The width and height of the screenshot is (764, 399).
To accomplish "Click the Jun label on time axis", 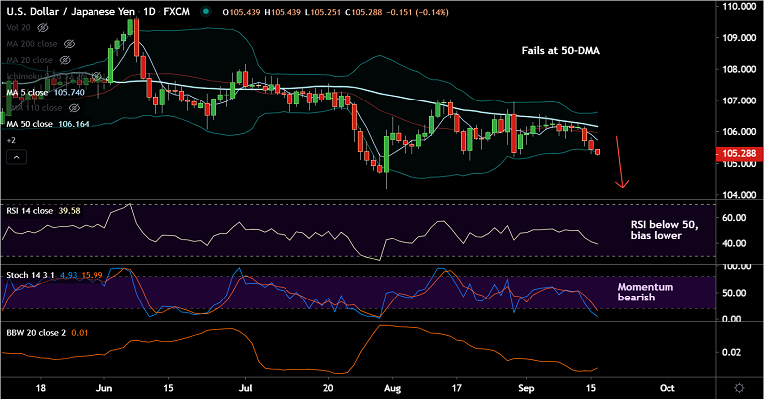I will [104, 388].
